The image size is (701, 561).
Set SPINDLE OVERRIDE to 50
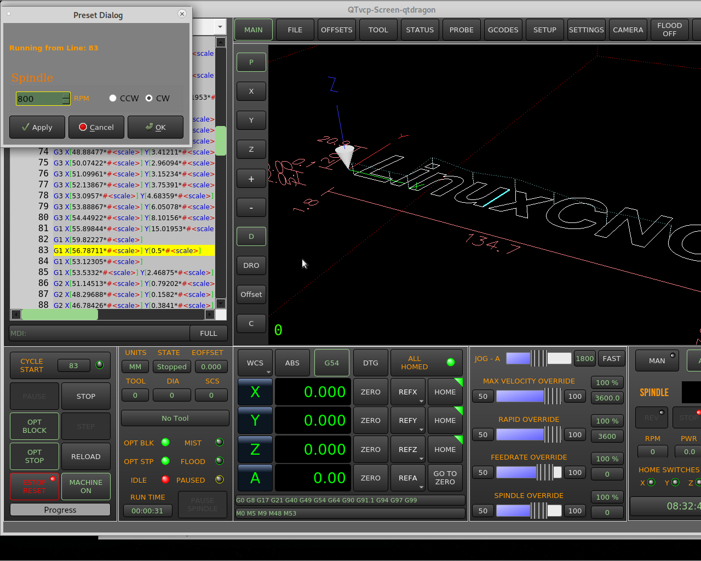coord(483,511)
